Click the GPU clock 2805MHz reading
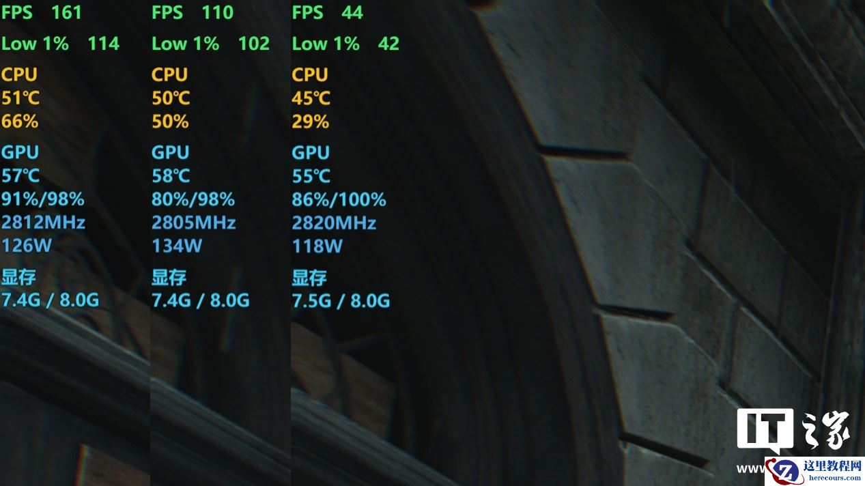865x486 pixels. click(x=193, y=223)
